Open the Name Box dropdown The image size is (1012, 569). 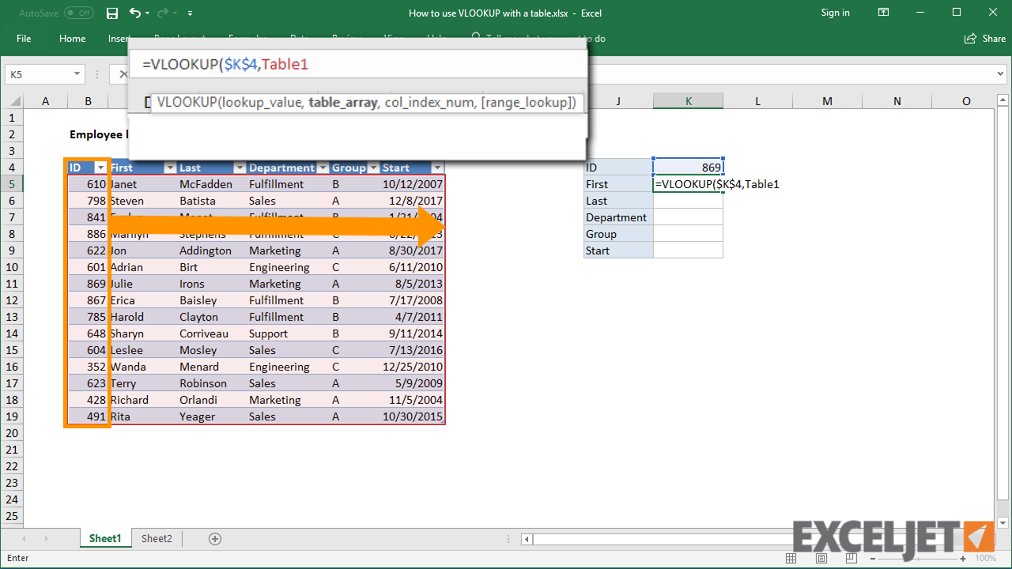(x=76, y=73)
